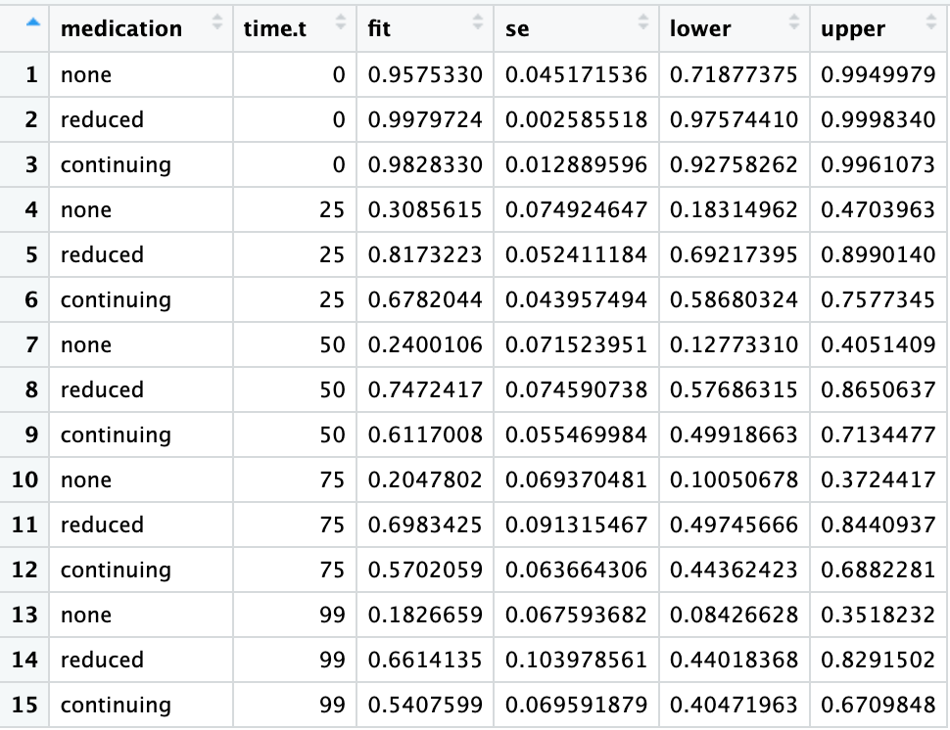Click se value 0.074590738
The image size is (950, 730).
[x=576, y=389]
